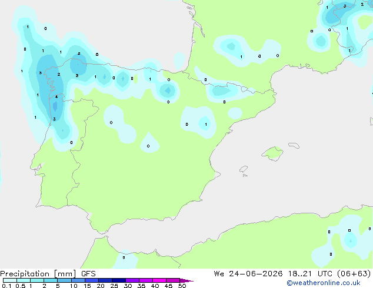
Task: Click the 0.5–1 mm legend swatch
Action: click(24, 280)
